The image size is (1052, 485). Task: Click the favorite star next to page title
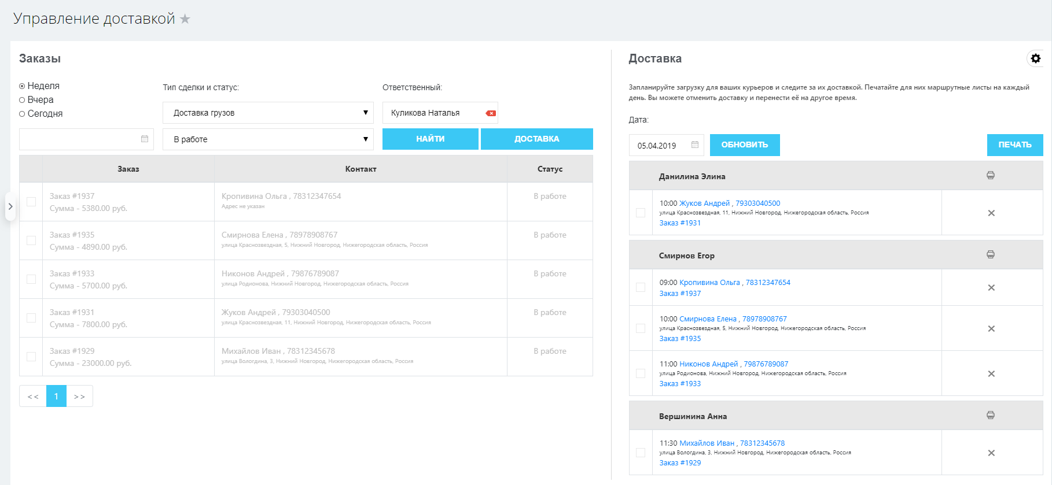[x=185, y=19]
